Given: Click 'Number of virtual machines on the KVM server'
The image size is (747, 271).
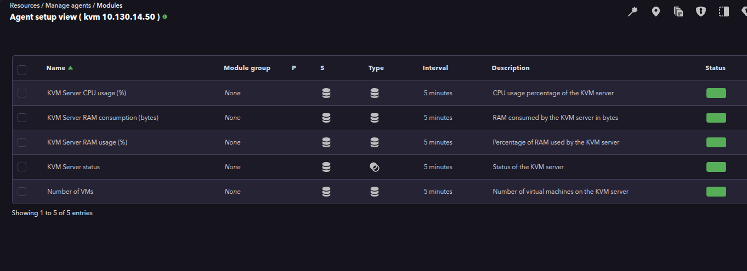Looking at the screenshot, I should pos(561,192).
